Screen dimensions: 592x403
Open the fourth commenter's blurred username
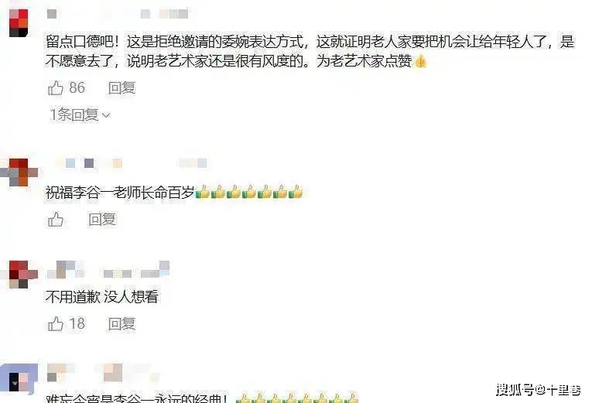pyautogui.click(x=104, y=372)
